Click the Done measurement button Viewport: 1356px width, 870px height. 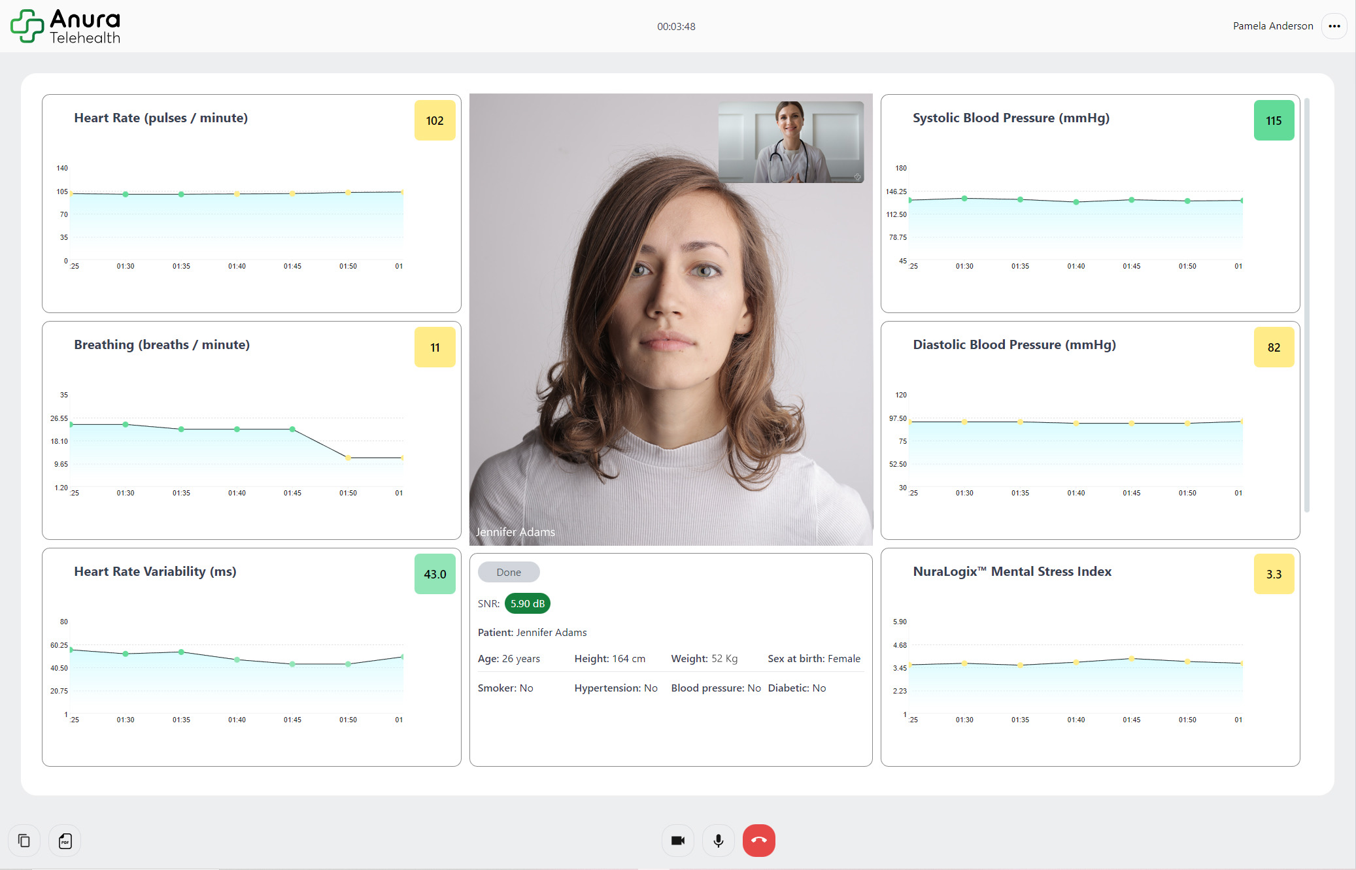pos(509,571)
